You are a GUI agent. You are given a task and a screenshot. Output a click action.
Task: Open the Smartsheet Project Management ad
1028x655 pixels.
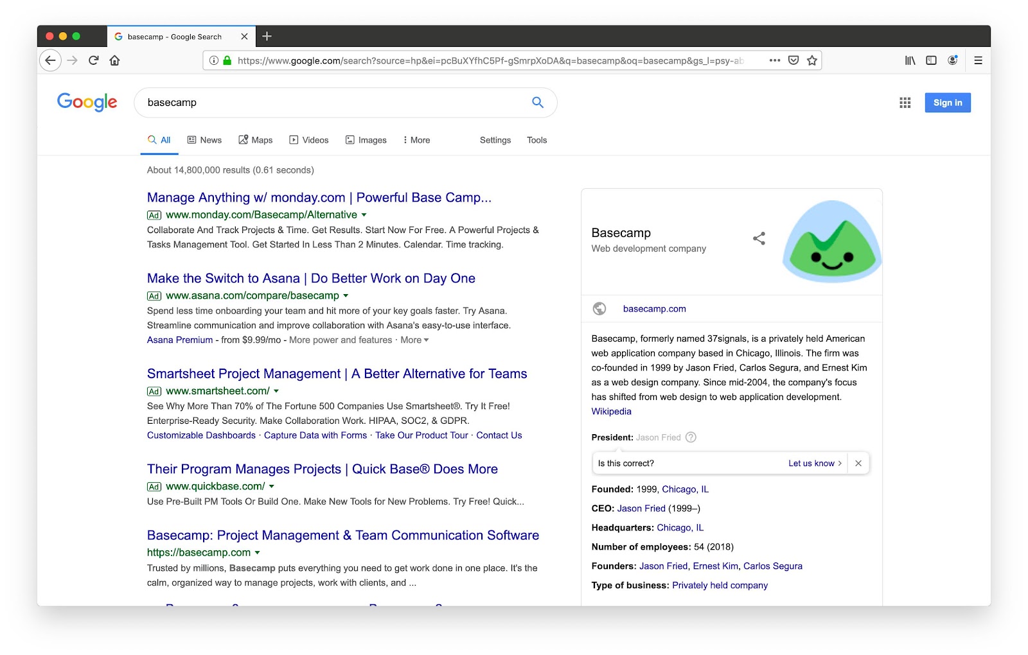(337, 374)
